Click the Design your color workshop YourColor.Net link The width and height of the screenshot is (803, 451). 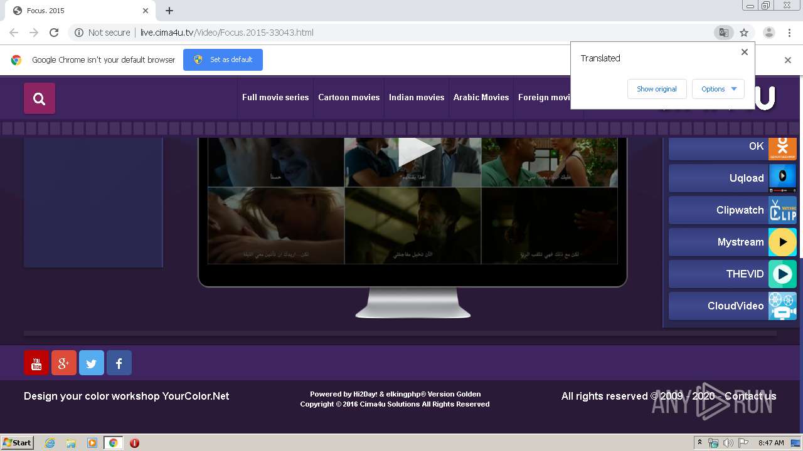(127, 396)
